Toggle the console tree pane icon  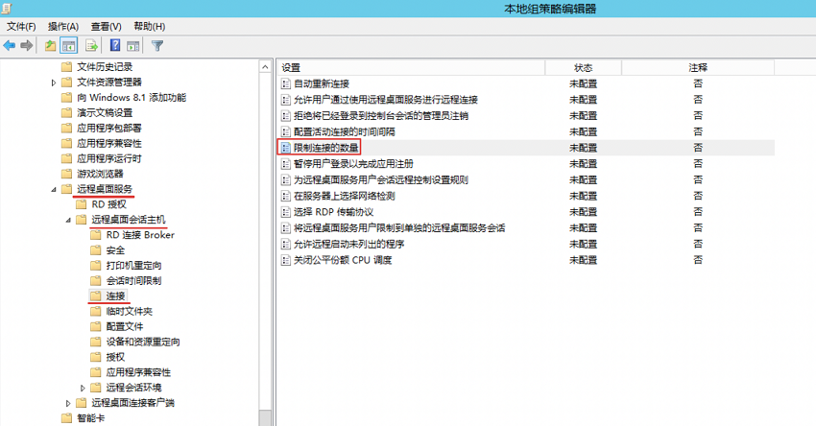(x=69, y=46)
